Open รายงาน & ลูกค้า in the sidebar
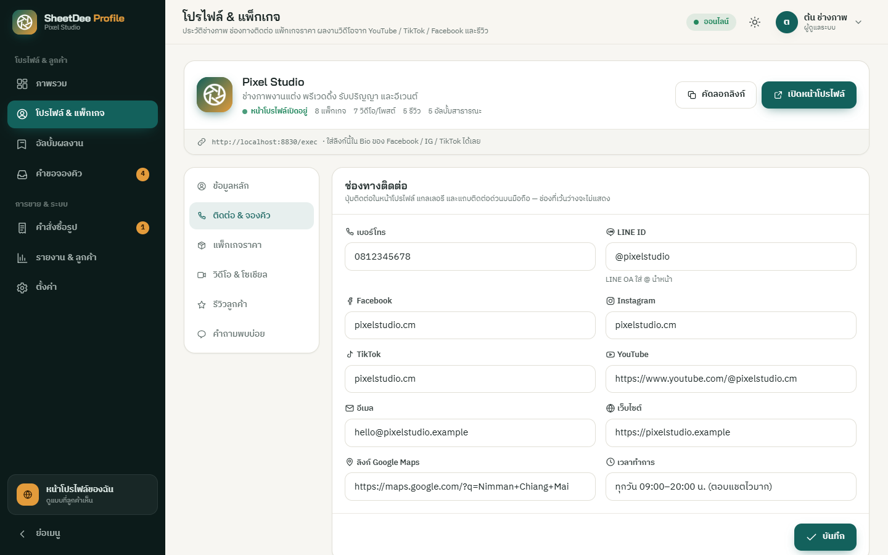Image resolution: width=888 pixels, height=555 pixels. [83, 258]
